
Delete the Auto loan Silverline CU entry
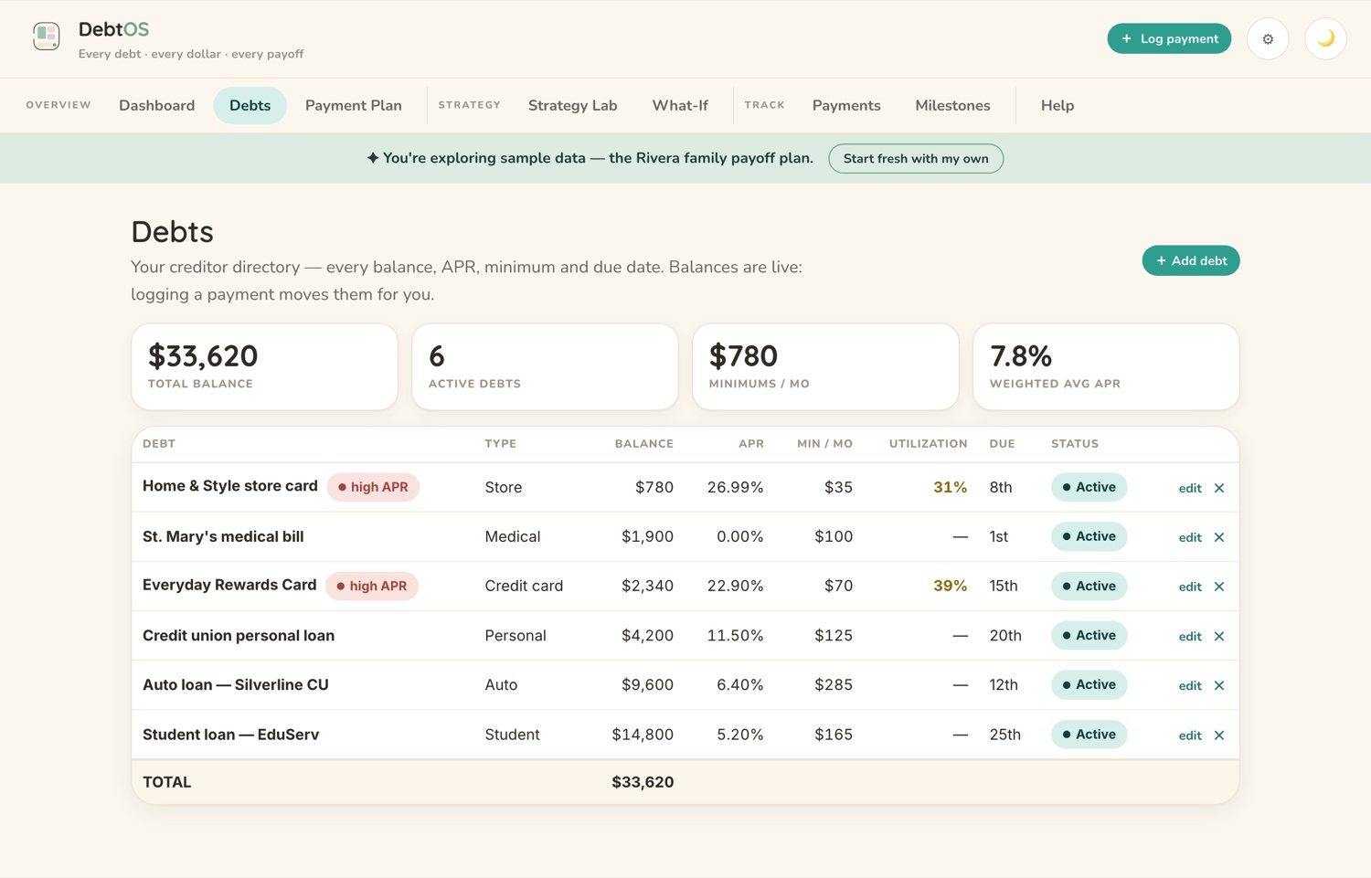coord(1219,685)
